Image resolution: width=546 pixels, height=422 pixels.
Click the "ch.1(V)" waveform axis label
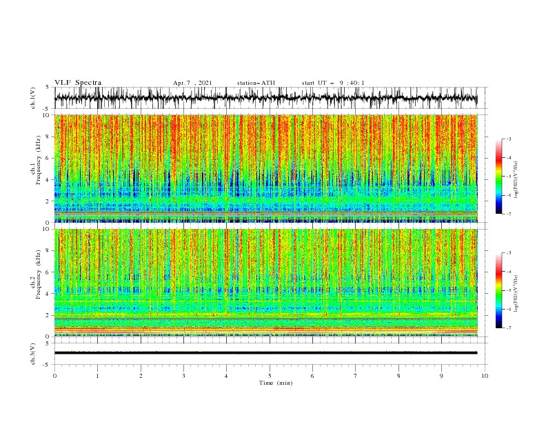tap(33, 98)
